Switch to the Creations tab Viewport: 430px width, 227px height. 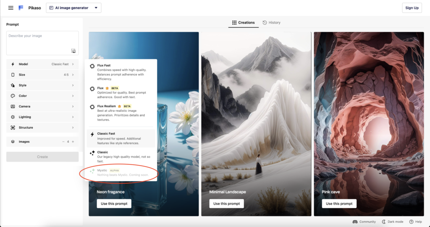[244, 23]
